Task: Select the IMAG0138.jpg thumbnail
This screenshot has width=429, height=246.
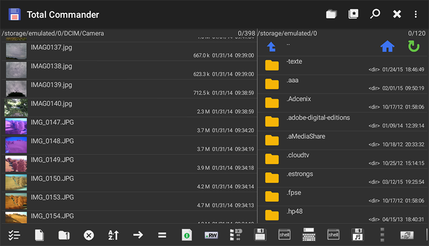Action: pos(16,70)
